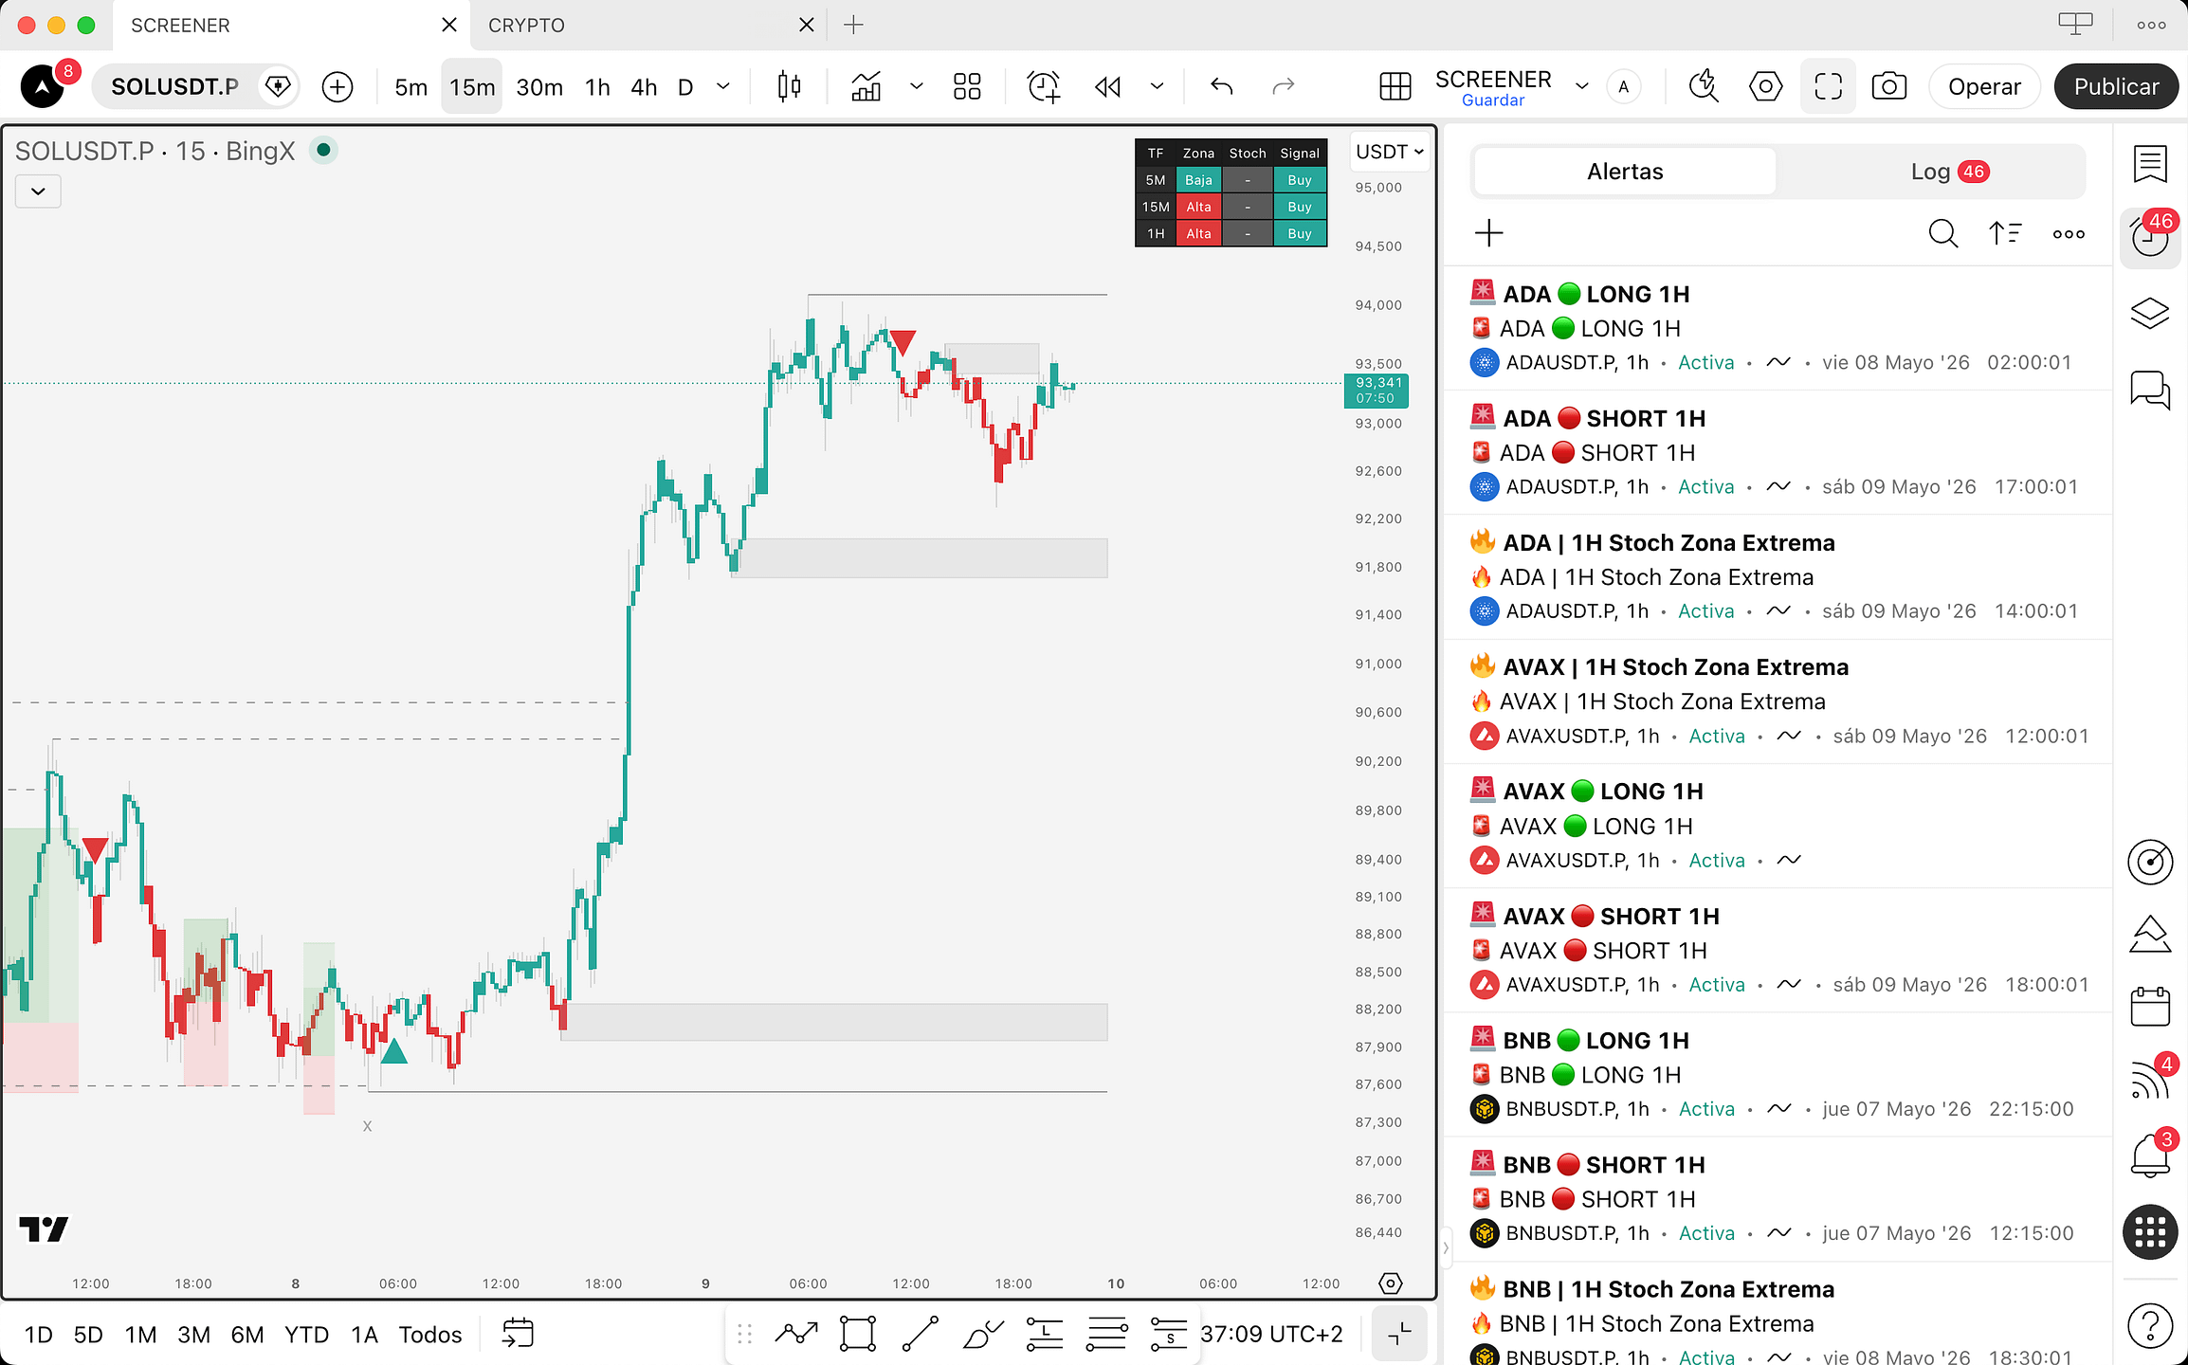The width and height of the screenshot is (2188, 1365).
Task: Open the quick search lightning icon
Action: (x=1704, y=87)
